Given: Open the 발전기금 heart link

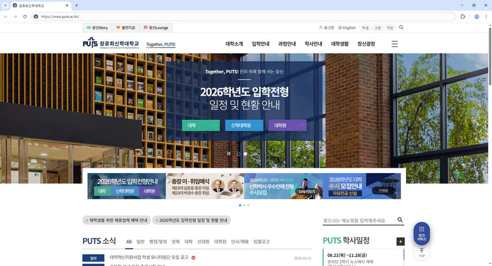Looking at the screenshot, I should pos(125,28).
